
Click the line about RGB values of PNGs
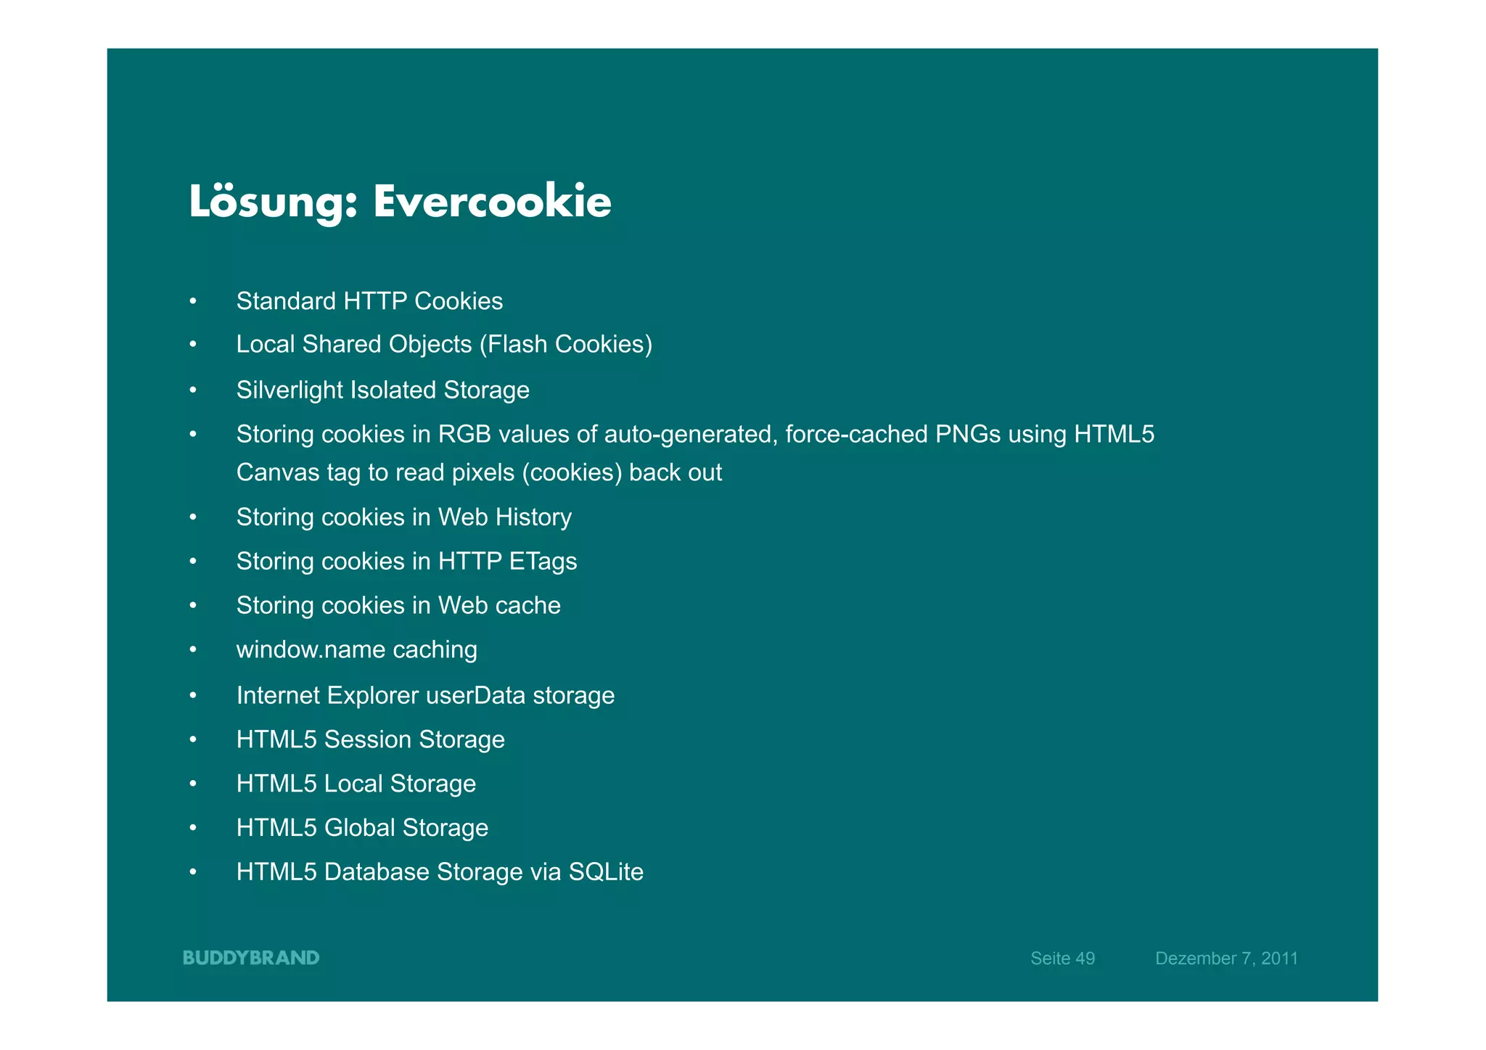695,435
